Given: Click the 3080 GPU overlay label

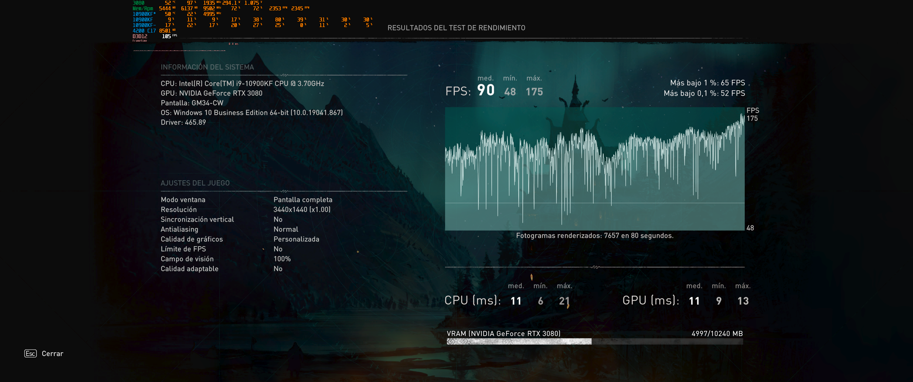Looking at the screenshot, I should tap(138, 3).
